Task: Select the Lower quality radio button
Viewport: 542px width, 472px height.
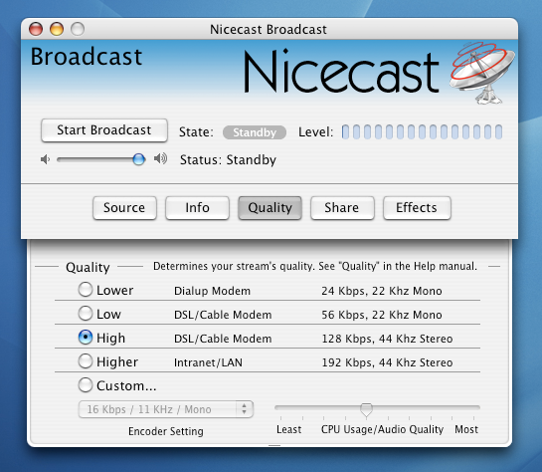Action: 86,290
